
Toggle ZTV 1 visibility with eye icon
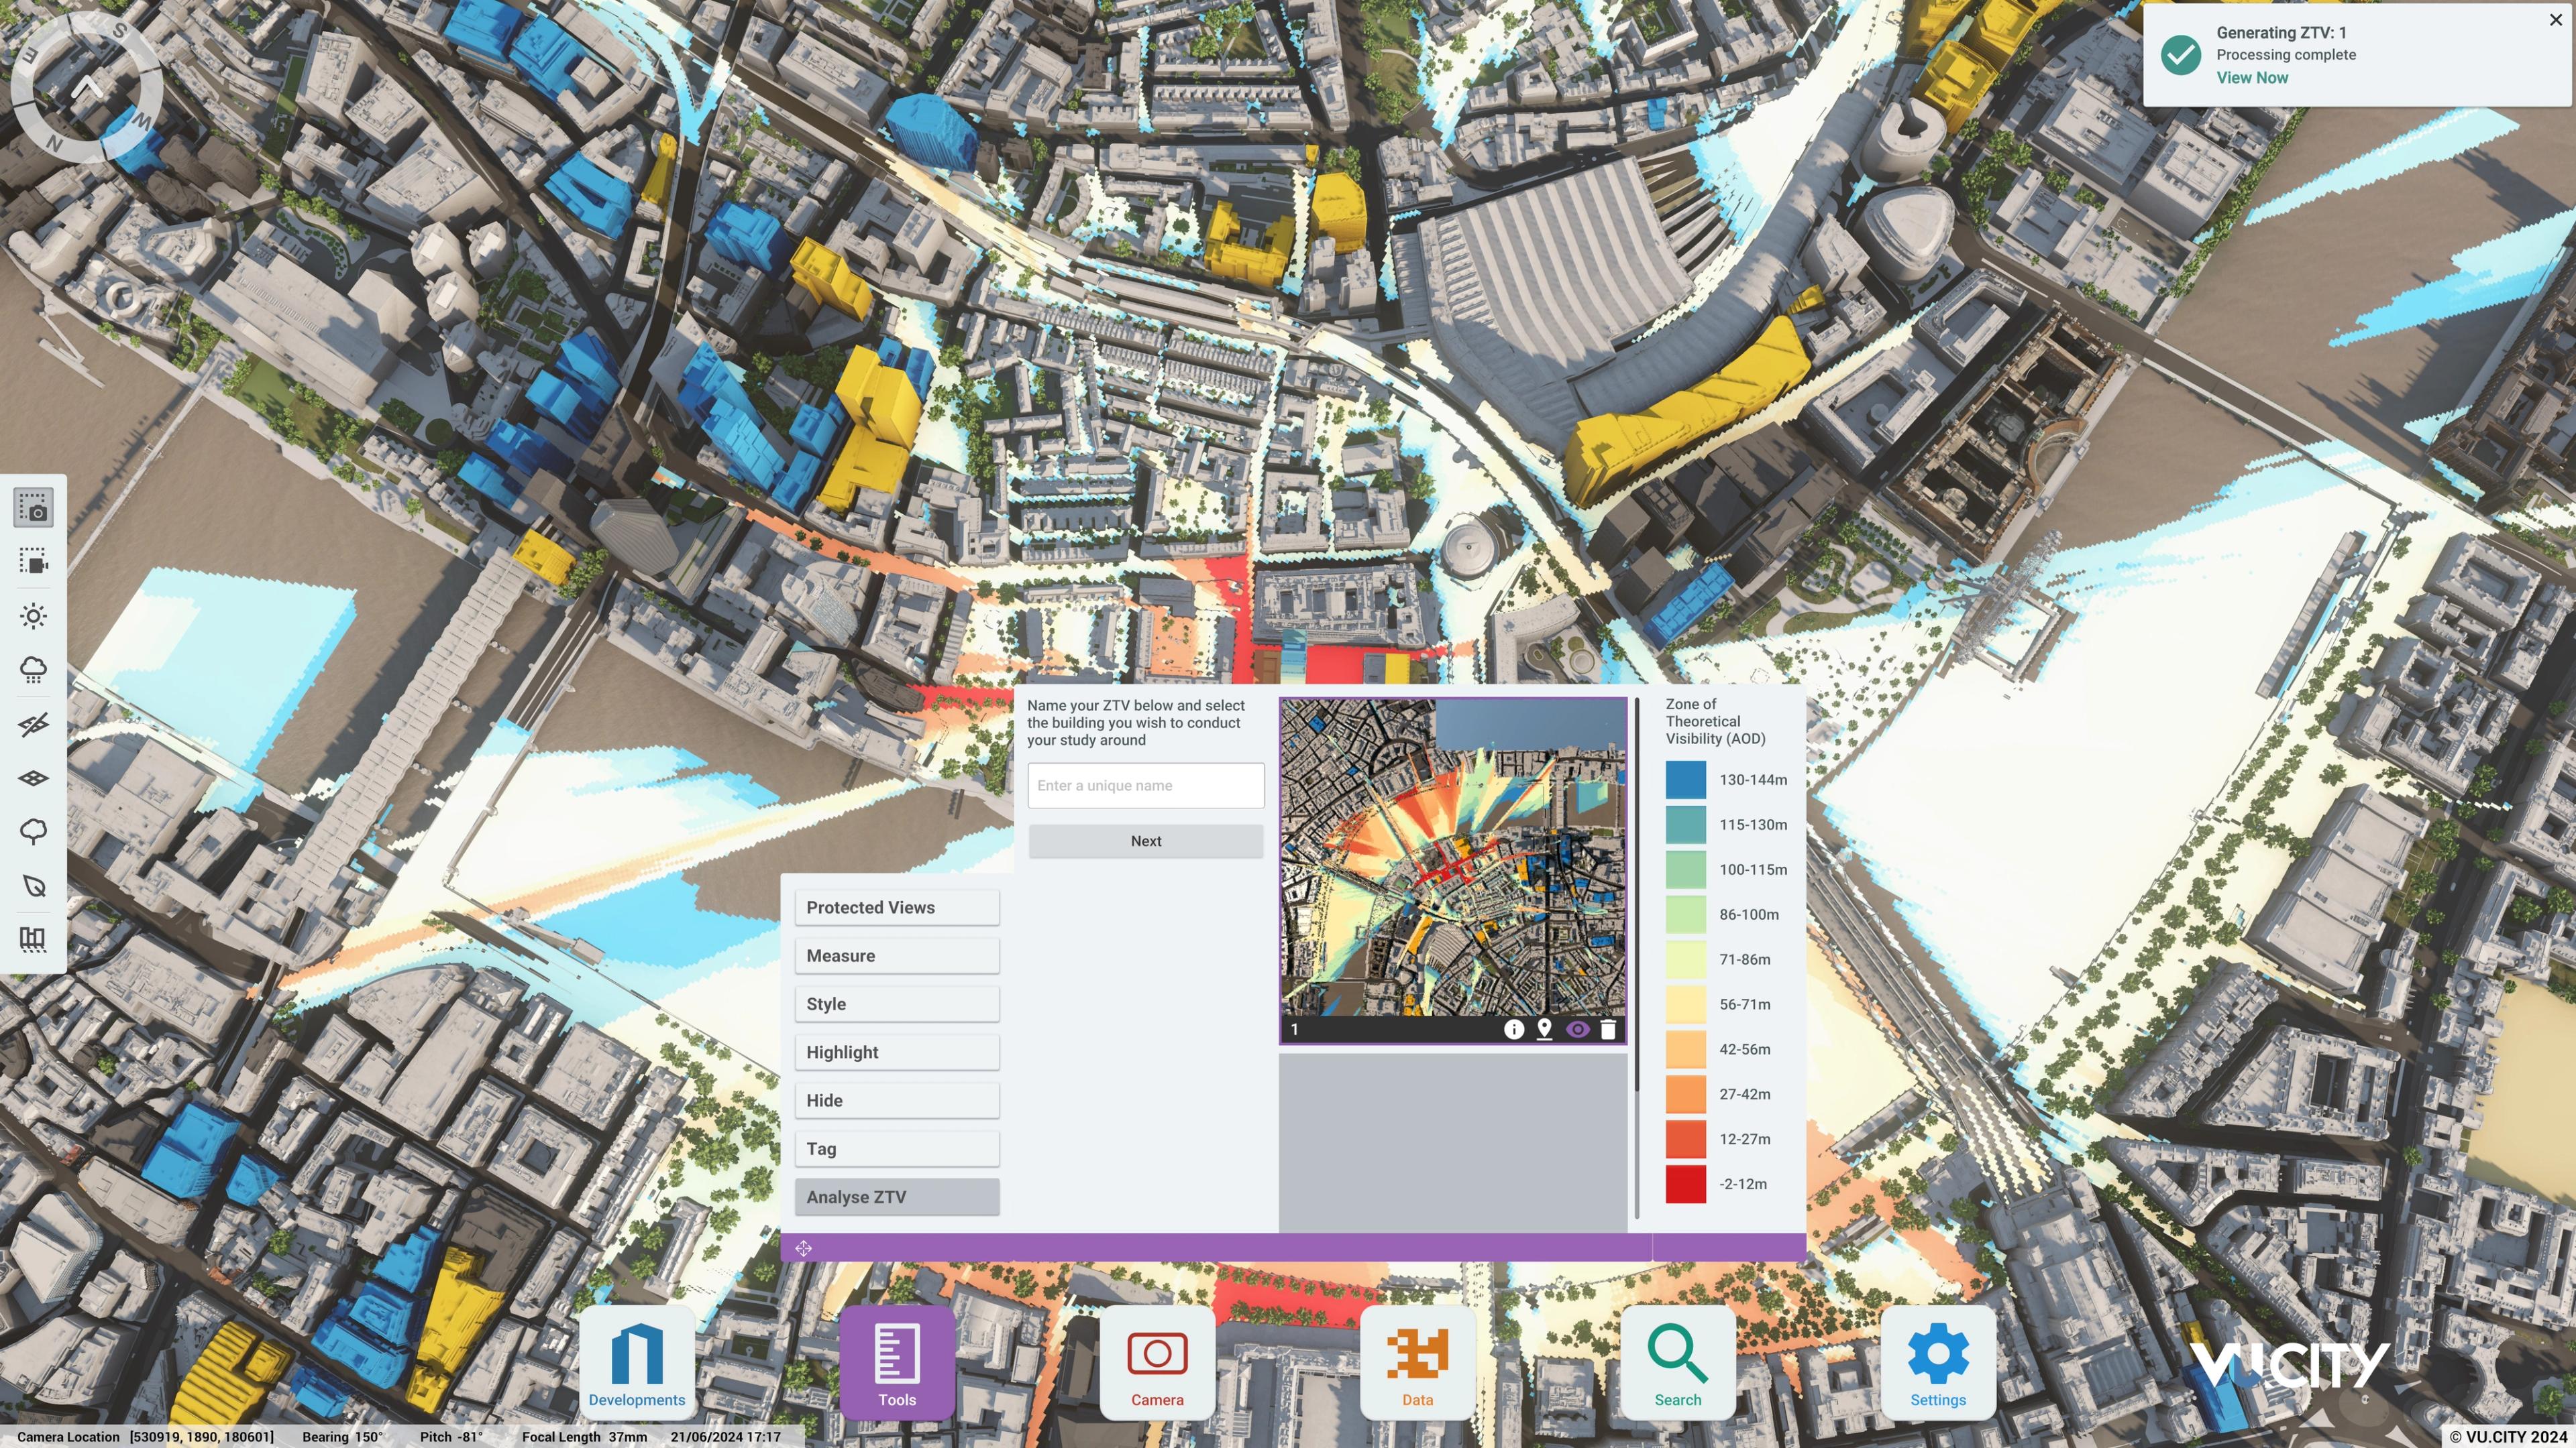(1577, 1029)
